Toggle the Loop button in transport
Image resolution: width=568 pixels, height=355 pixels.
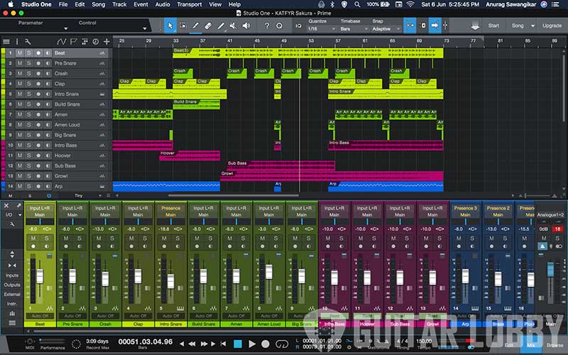pos(282,344)
